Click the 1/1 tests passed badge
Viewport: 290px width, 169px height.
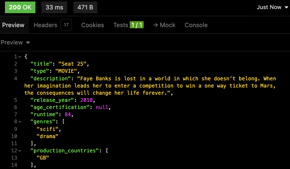tap(137, 25)
